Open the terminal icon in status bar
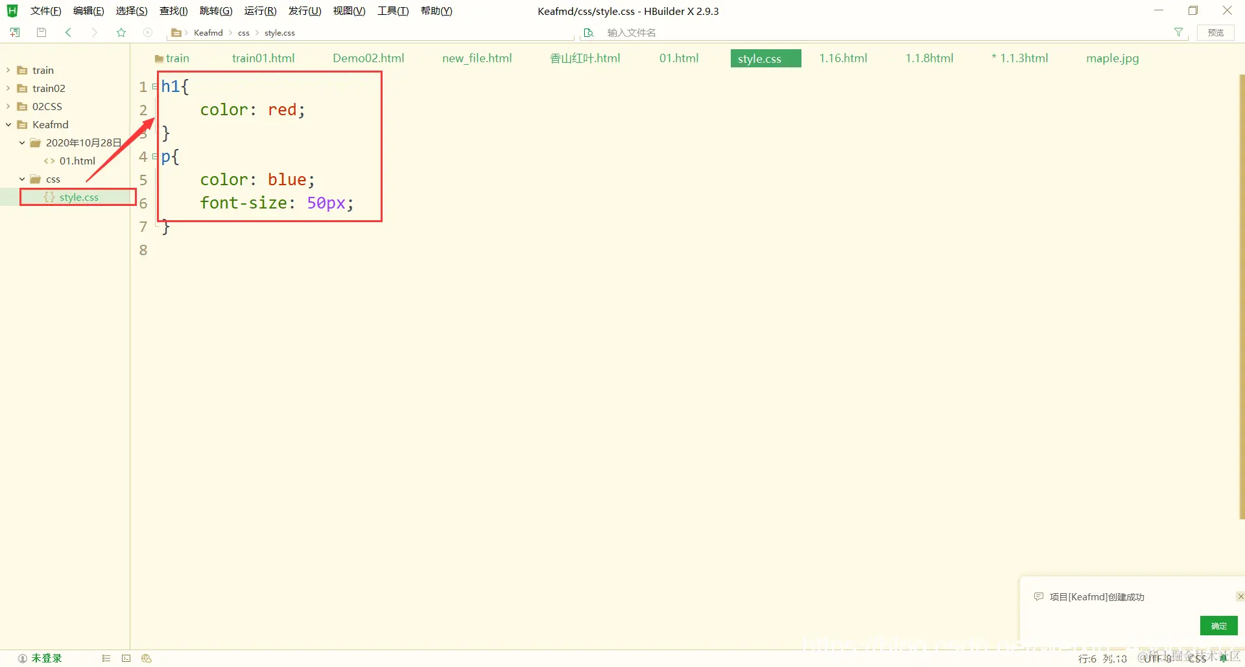Image resolution: width=1245 pixels, height=667 pixels. 126,659
